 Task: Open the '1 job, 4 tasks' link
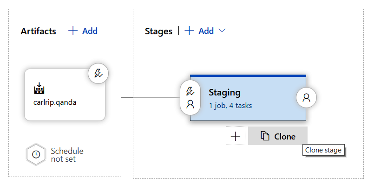(x=230, y=105)
